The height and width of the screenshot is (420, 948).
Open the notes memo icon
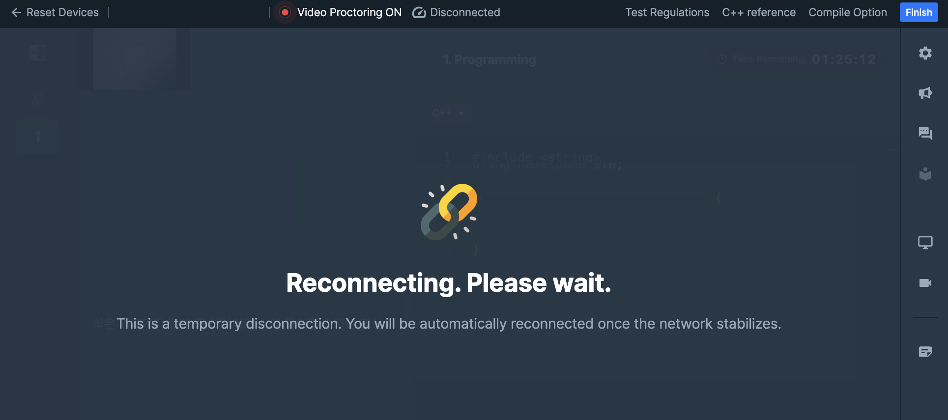tap(925, 352)
